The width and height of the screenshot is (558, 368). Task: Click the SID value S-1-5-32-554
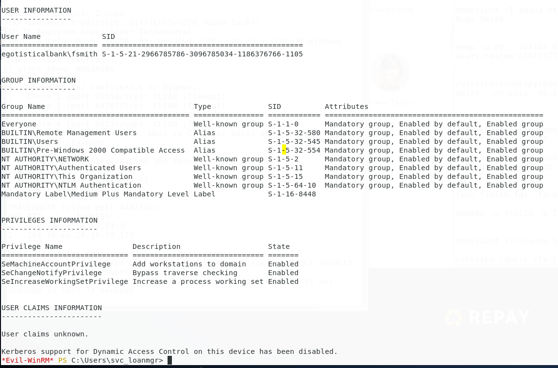point(294,150)
